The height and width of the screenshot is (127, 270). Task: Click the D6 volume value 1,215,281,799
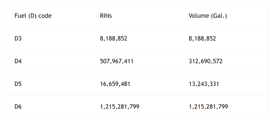[x=208, y=107]
